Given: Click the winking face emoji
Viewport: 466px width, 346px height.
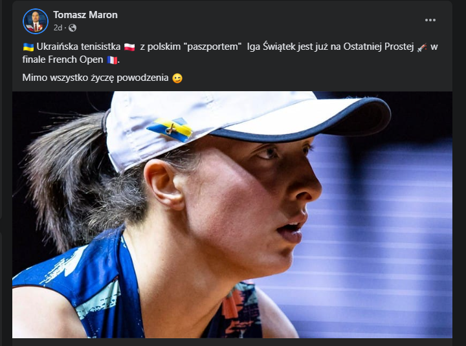Looking at the screenshot, I should [x=177, y=78].
